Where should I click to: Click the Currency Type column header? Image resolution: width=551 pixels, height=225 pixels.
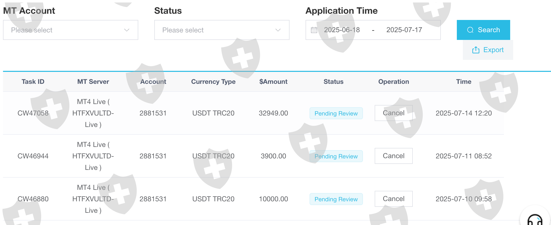click(213, 82)
